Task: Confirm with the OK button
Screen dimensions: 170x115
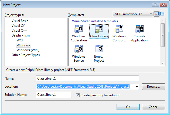Action: 128,107
